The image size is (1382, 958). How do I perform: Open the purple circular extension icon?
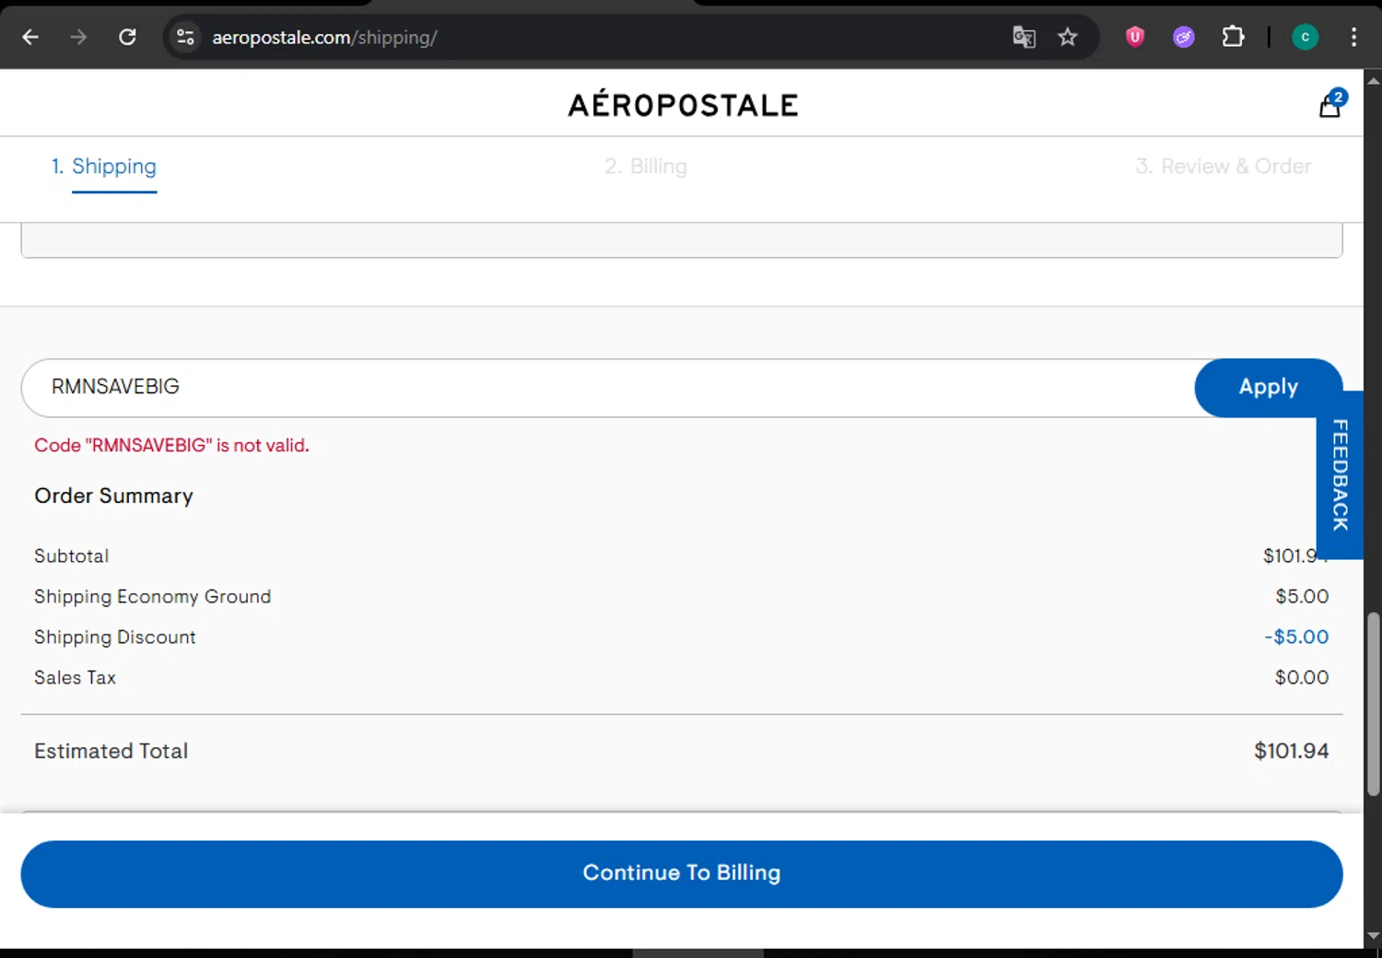click(1184, 37)
